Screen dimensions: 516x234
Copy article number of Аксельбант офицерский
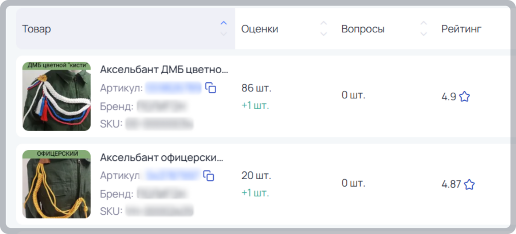[209, 175]
